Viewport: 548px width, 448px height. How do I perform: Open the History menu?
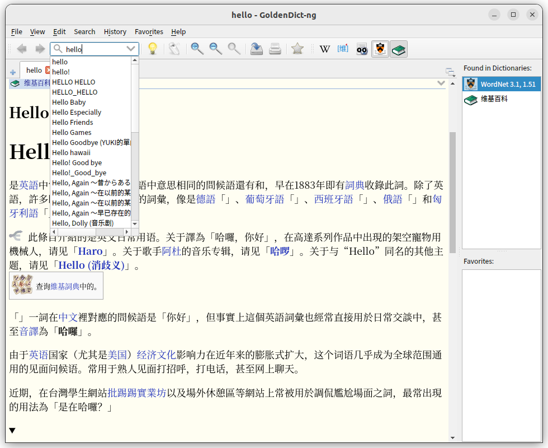pos(115,32)
